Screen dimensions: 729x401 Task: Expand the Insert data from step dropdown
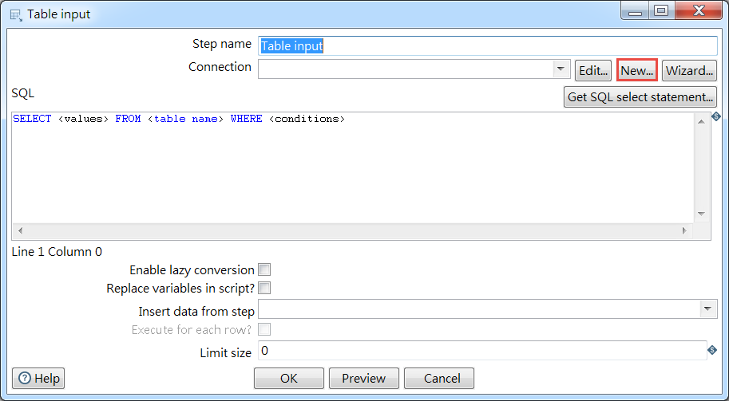pos(708,309)
